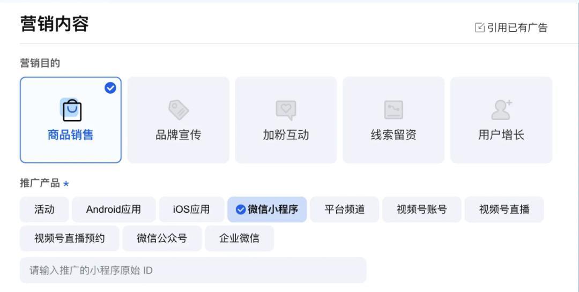This screenshot has height=292, width=579.
Task: Click the price tag icon for 品牌宣传
Action: [x=179, y=110]
